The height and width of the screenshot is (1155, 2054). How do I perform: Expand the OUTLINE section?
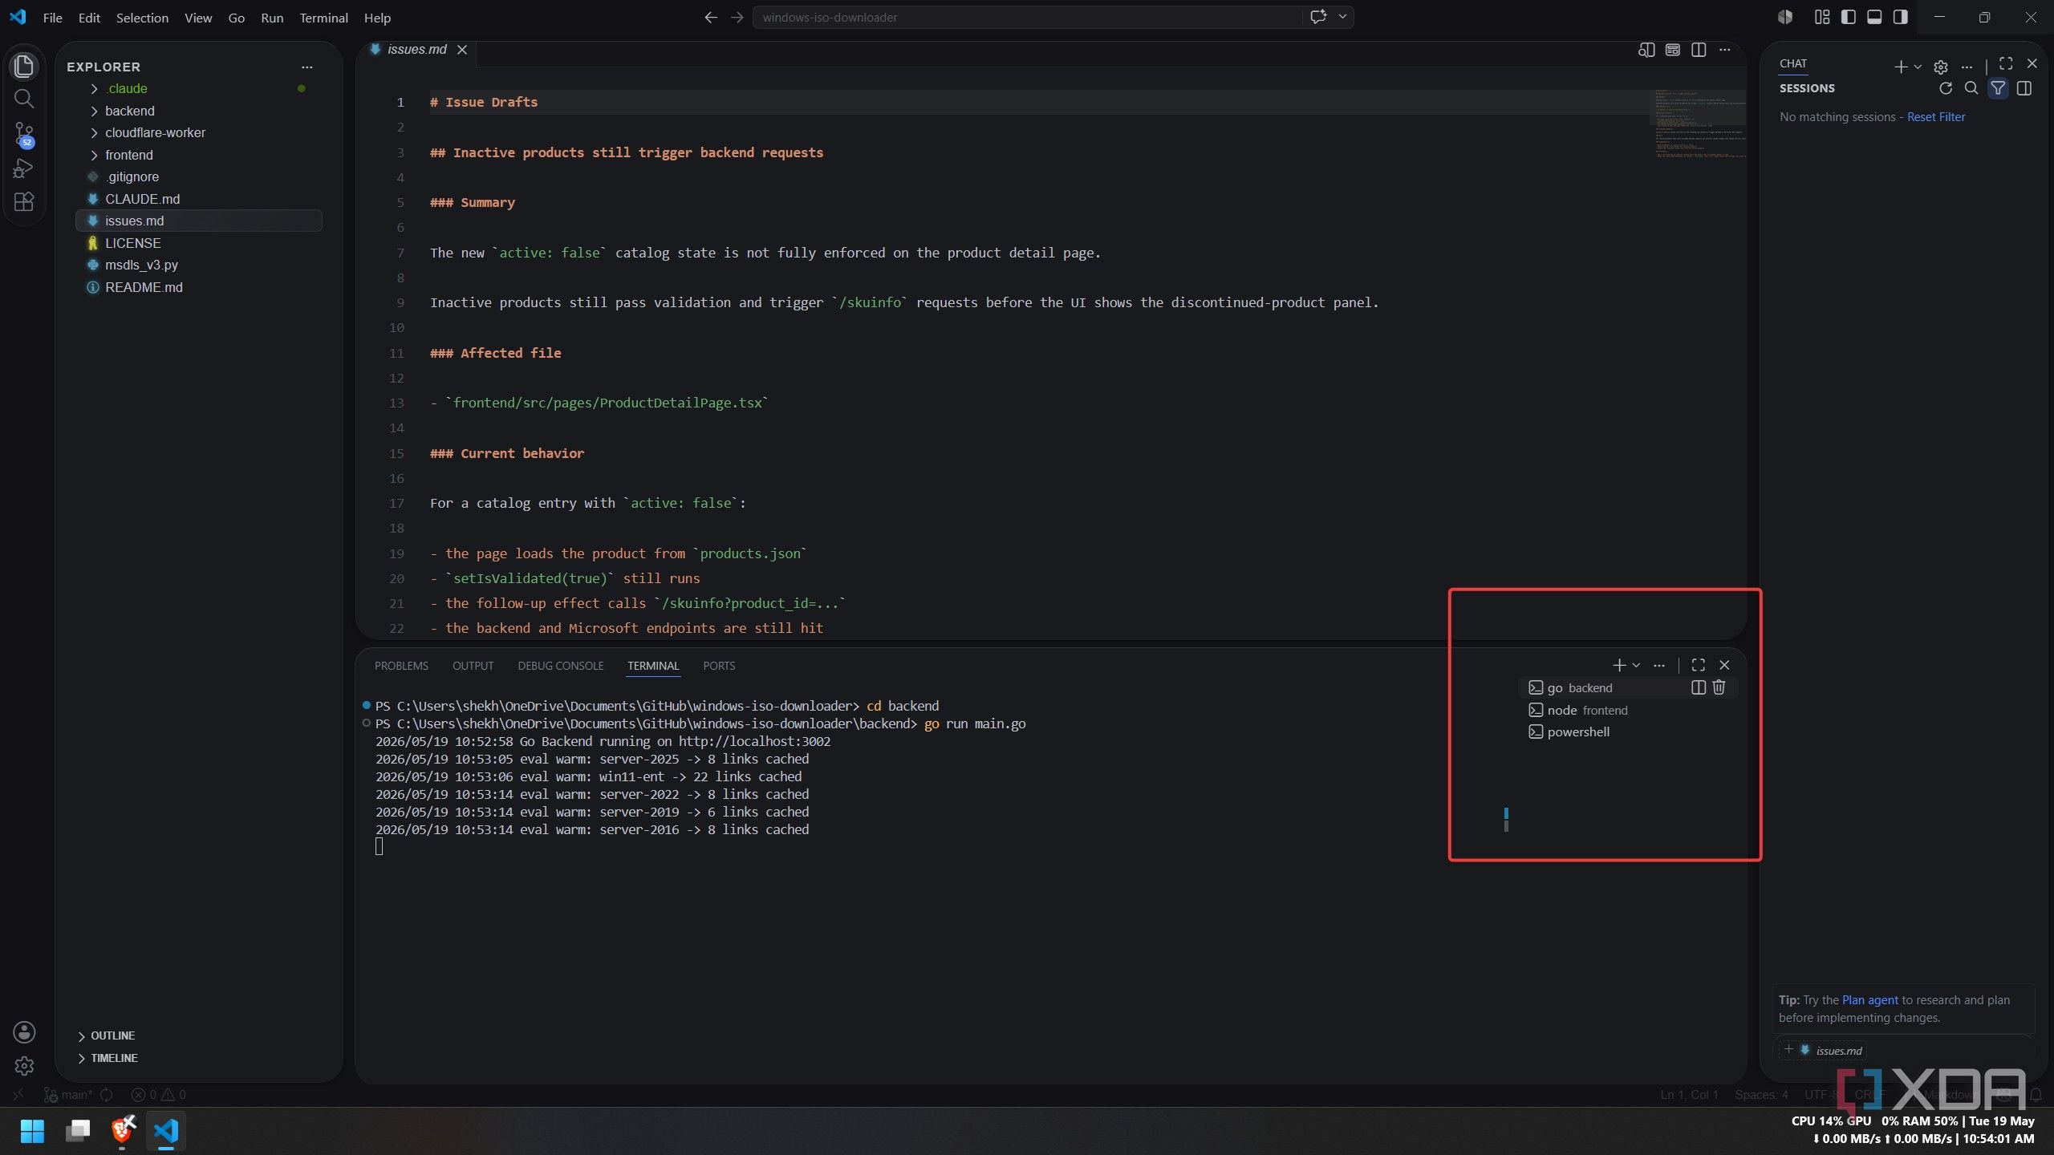point(112,1035)
